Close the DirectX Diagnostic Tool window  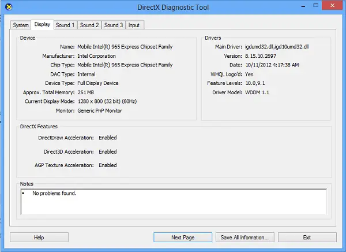click(333, 5)
